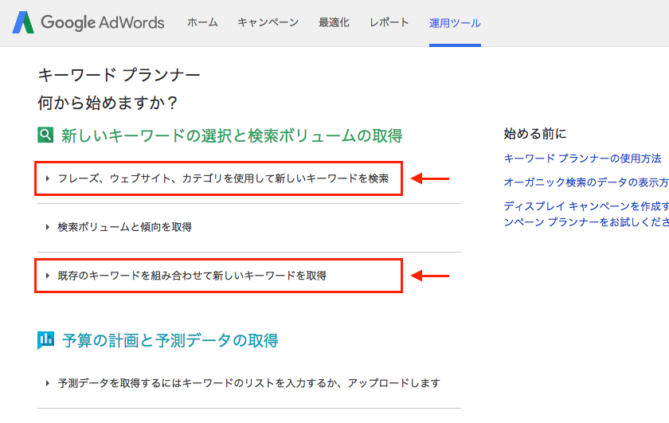Click 検索ボリュームと傾向を取得 row text
Image resolution: width=669 pixels, height=423 pixels.
124,227
